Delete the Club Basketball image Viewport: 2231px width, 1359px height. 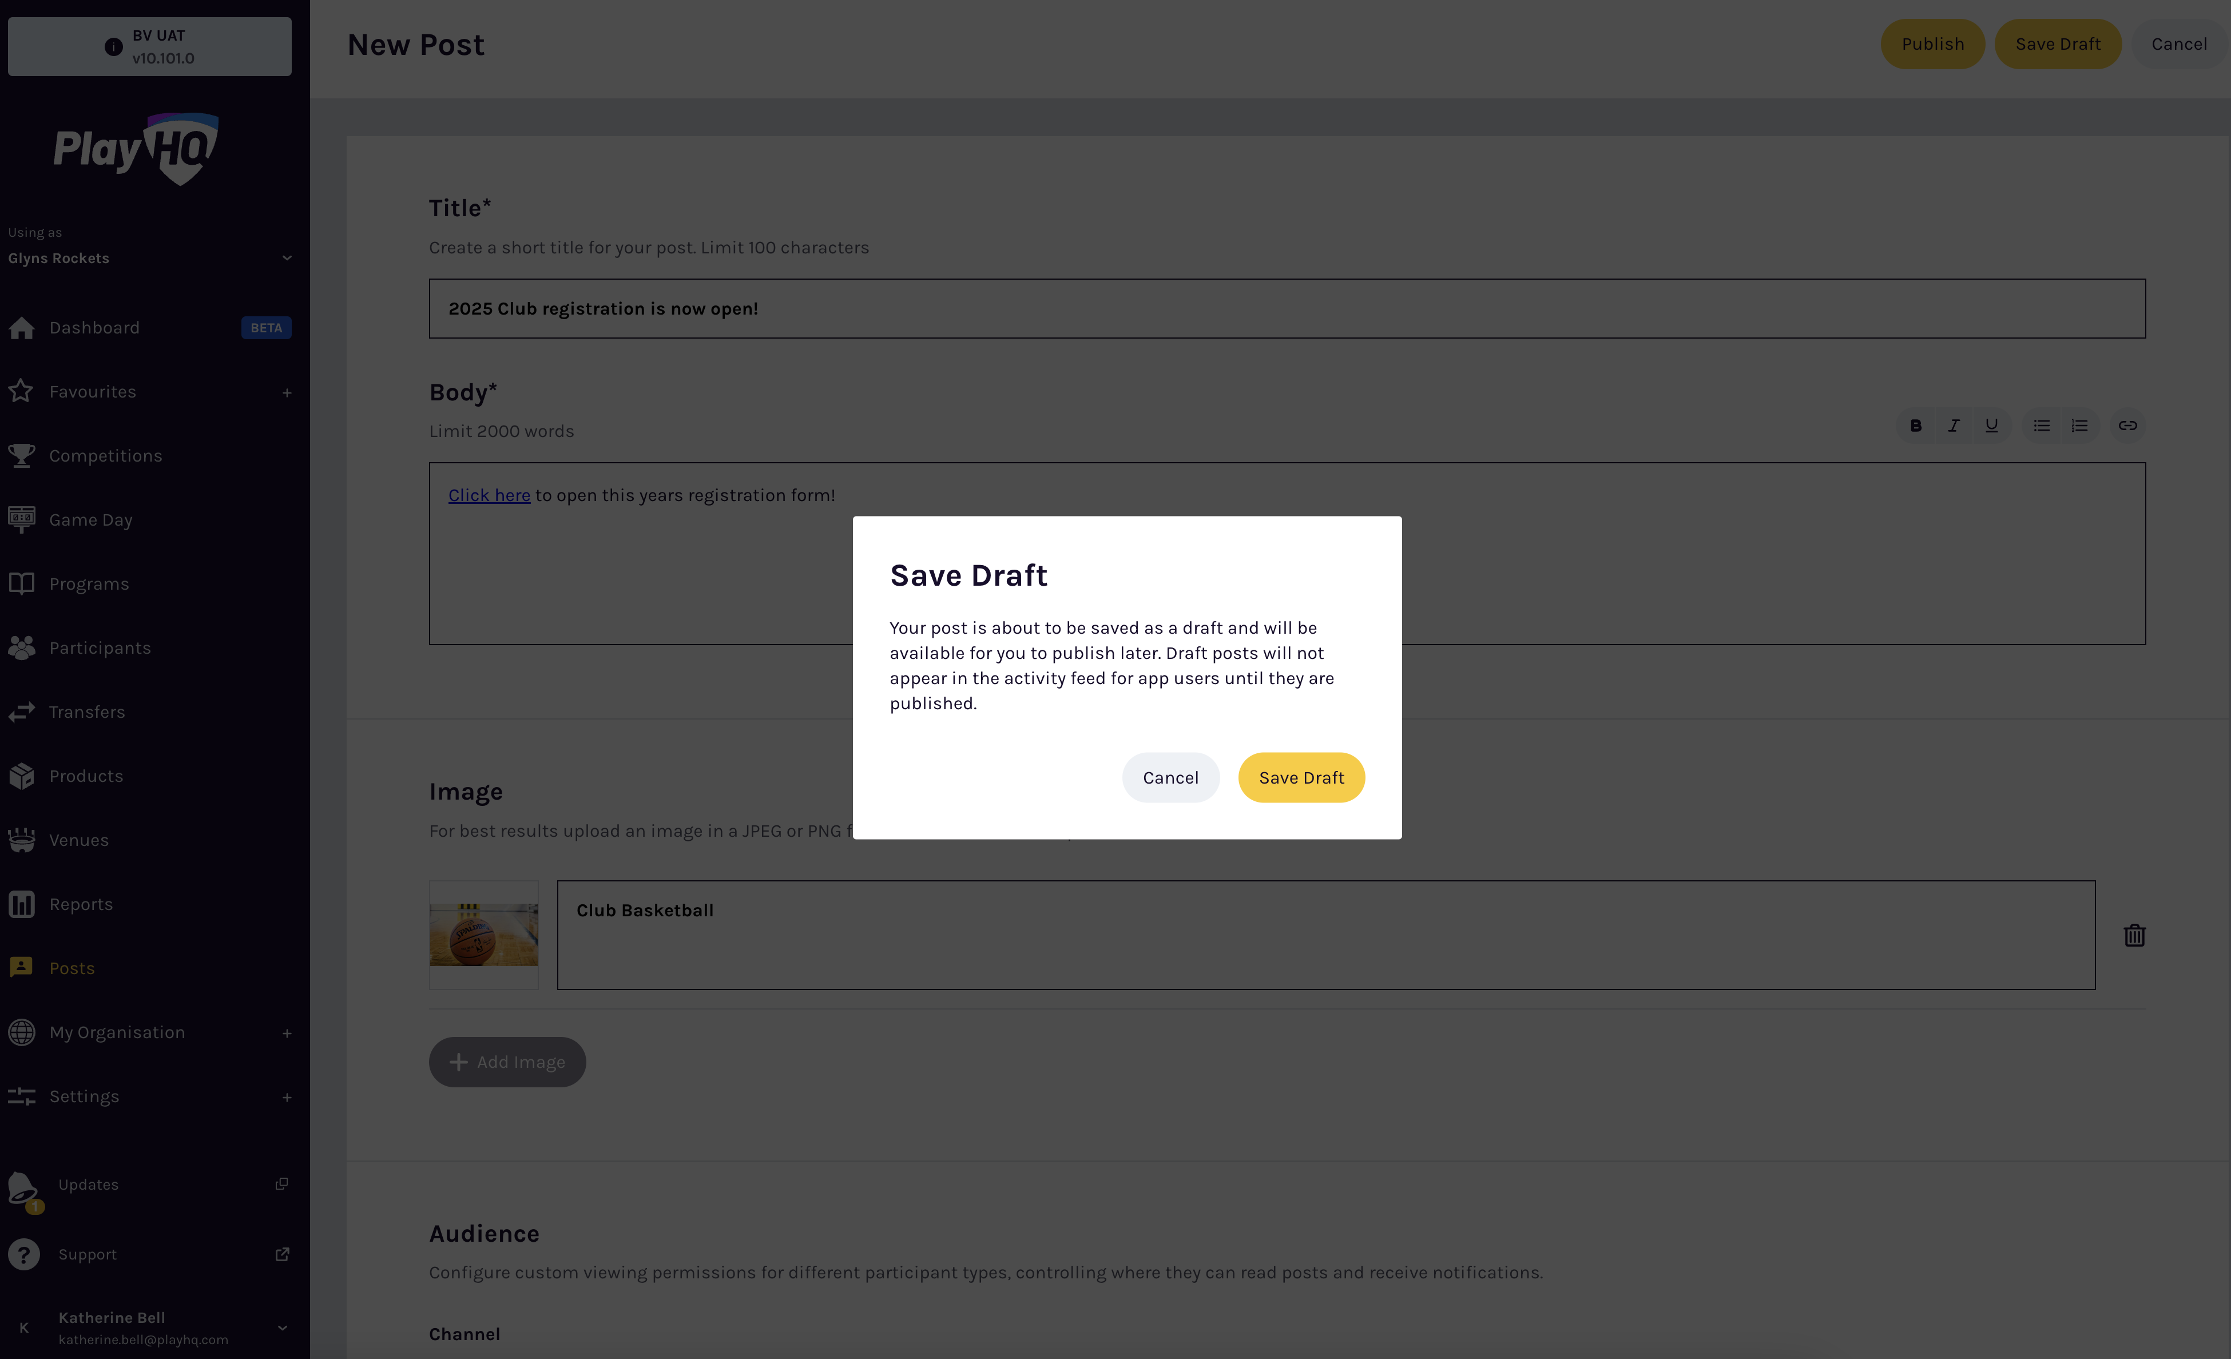2135,935
